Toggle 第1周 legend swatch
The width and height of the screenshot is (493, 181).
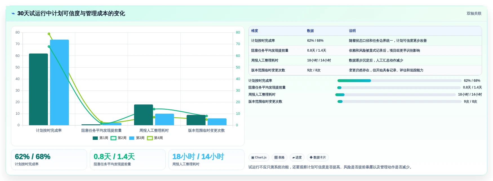(95, 138)
